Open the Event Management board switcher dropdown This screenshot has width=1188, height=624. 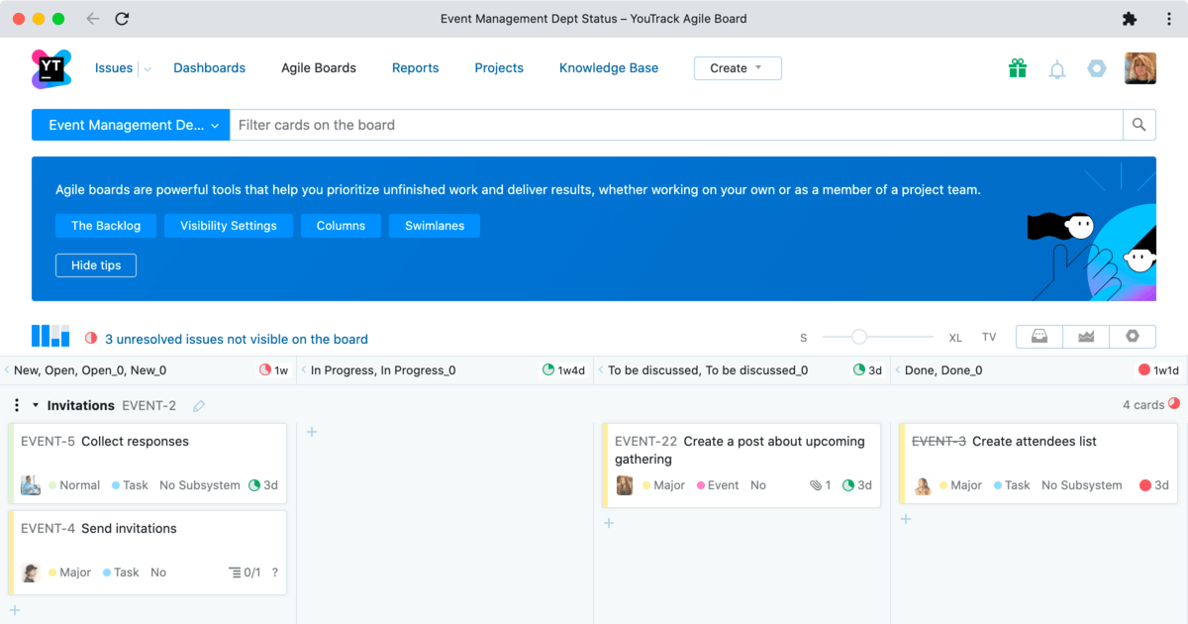130,125
